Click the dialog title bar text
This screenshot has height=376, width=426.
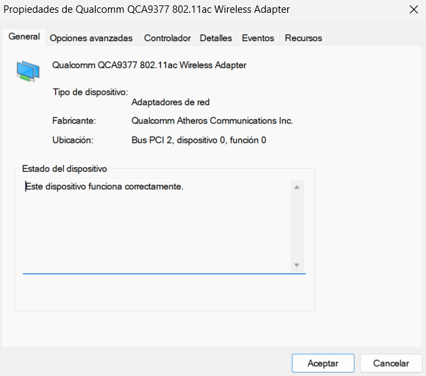[x=147, y=9]
